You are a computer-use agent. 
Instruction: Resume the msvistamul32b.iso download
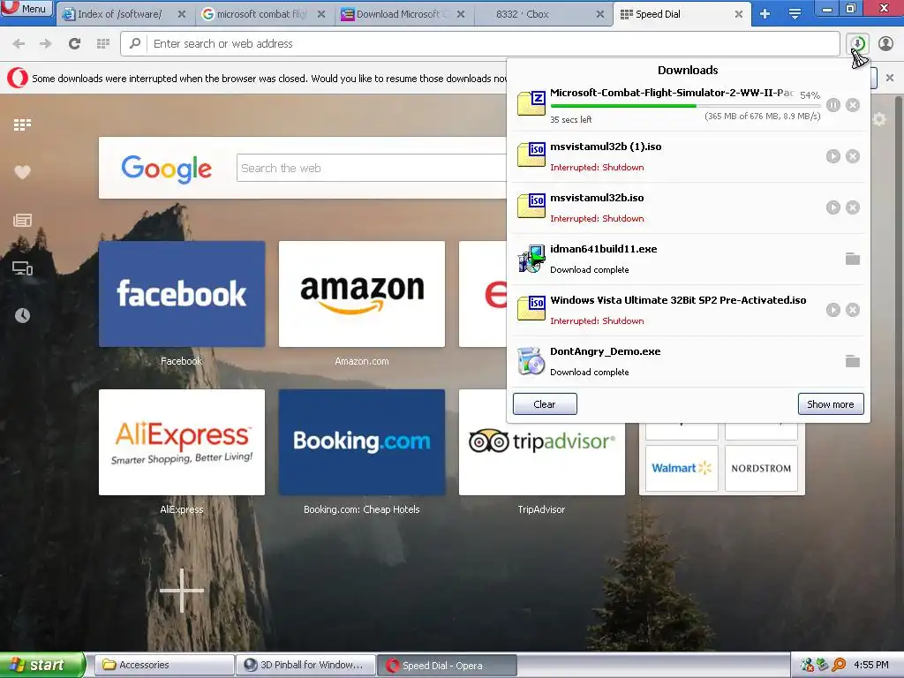[x=833, y=207]
